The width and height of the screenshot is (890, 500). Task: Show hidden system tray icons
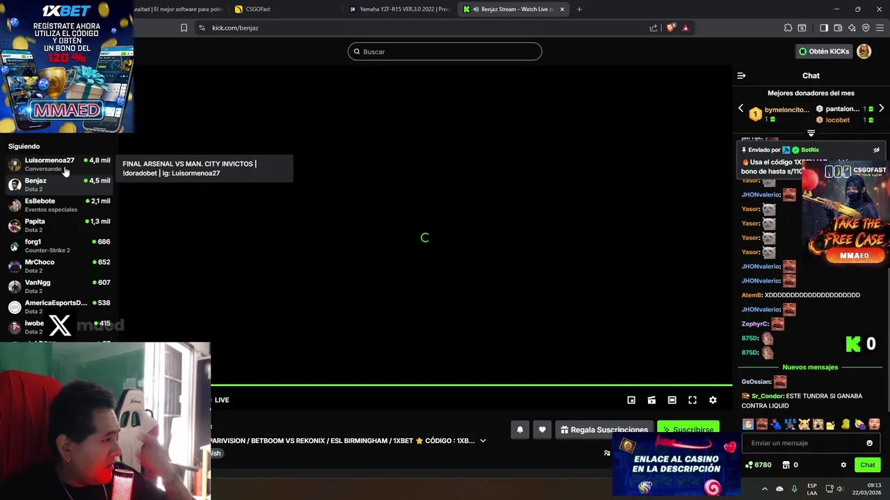pyautogui.click(x=765, y=489)
